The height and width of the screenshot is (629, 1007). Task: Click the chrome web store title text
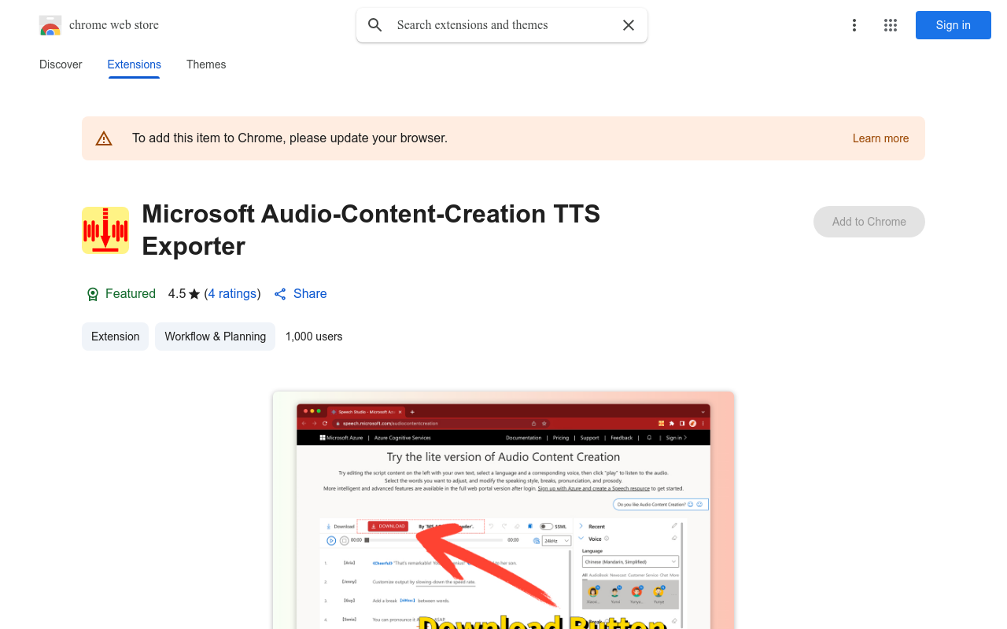point(114,25)
